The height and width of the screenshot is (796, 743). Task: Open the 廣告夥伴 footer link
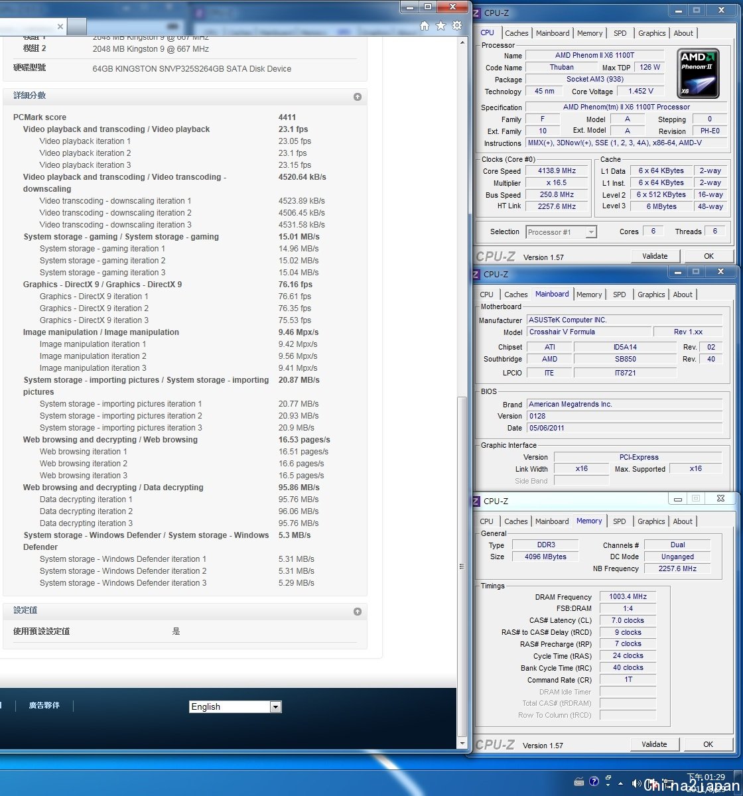pos(44,706)
